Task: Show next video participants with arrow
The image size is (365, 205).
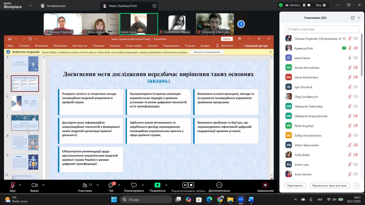Action: coord(241,24)
